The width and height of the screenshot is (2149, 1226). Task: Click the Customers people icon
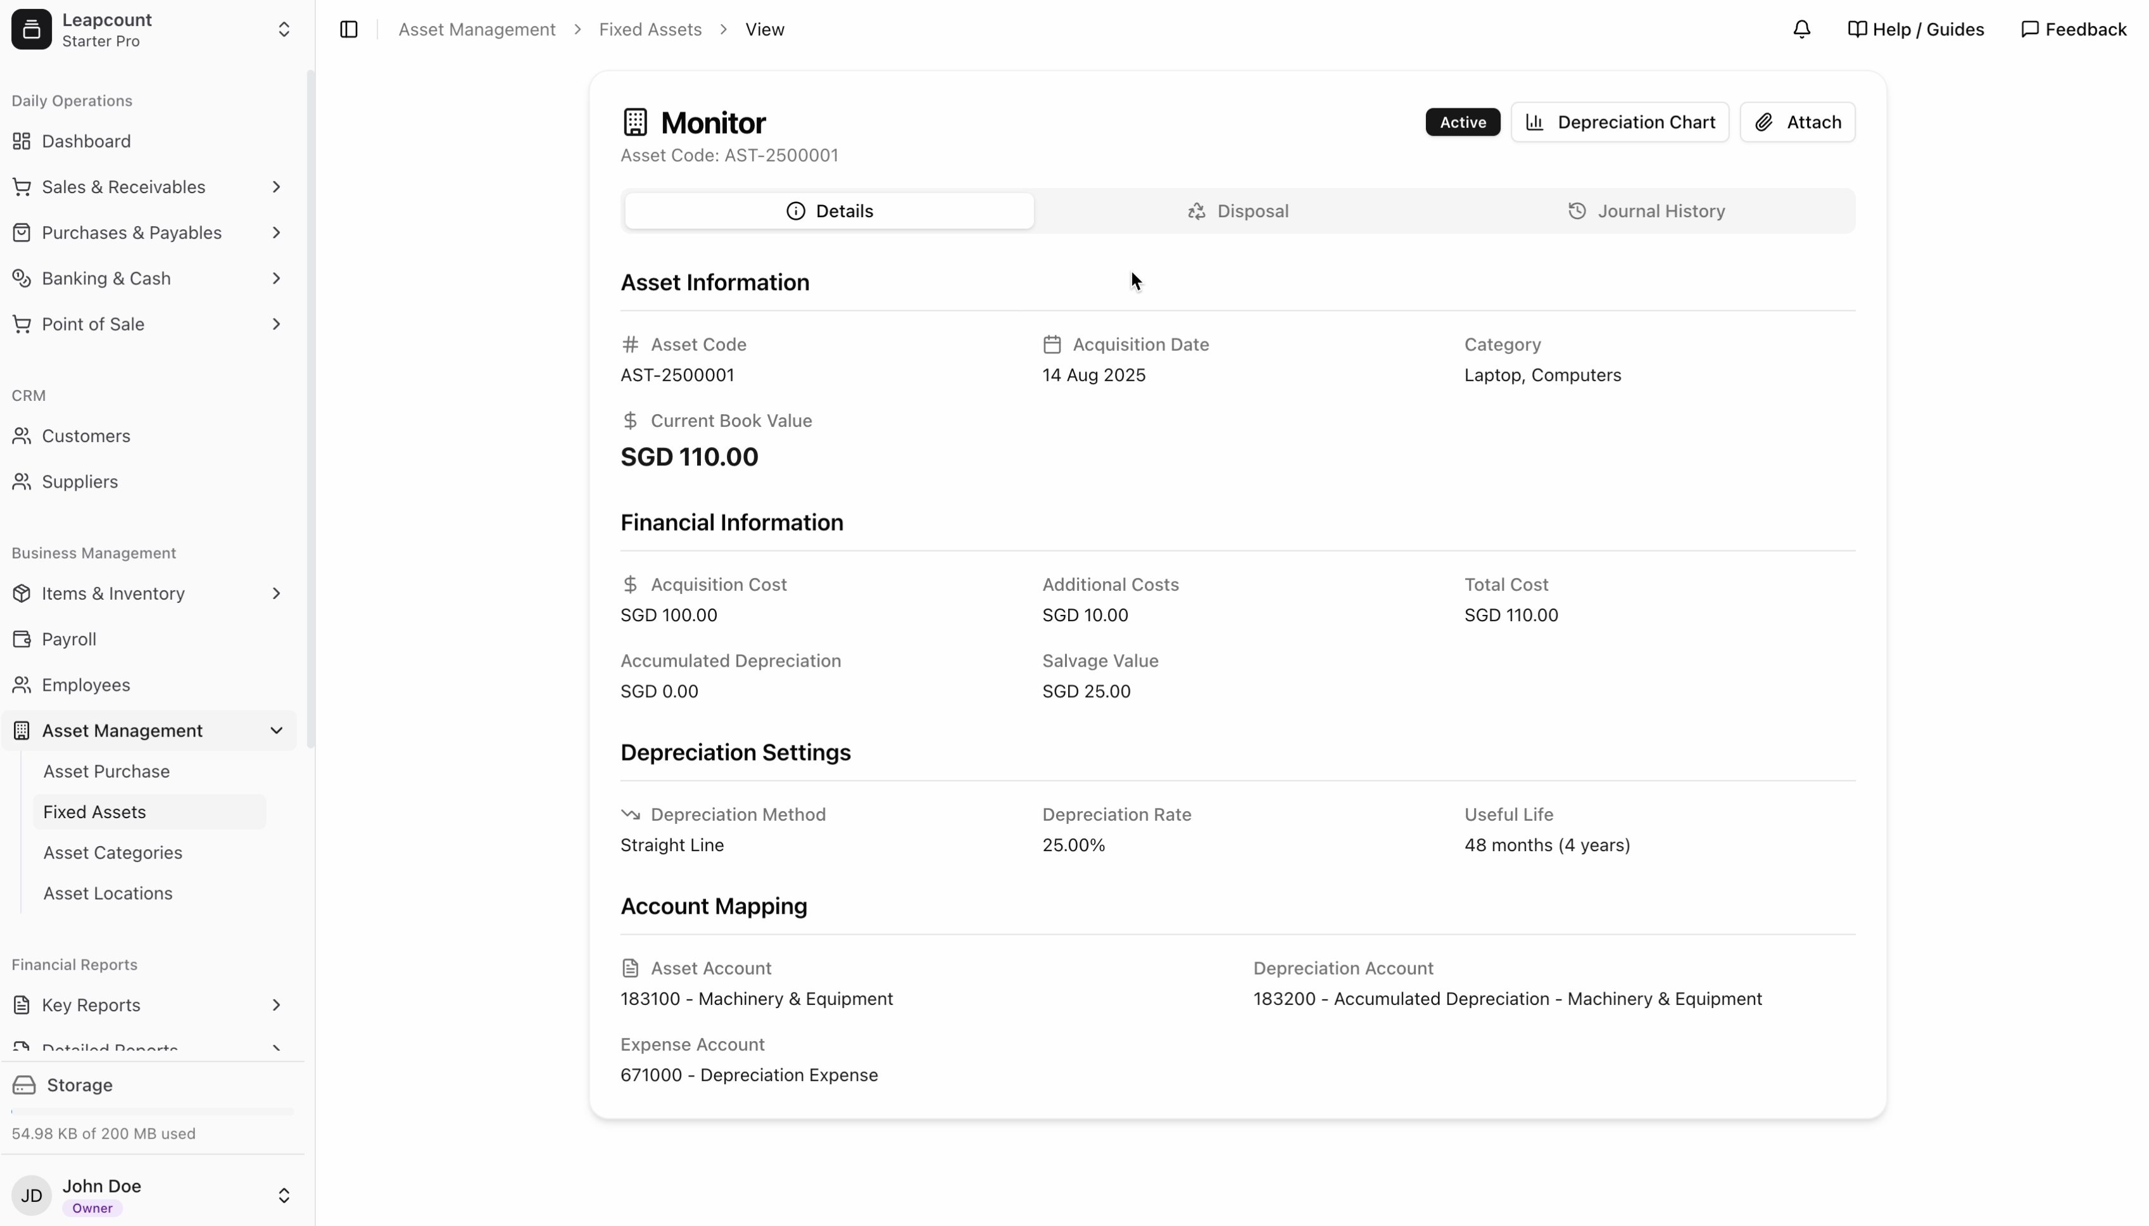pyautogui.click(x=22, y=436)
